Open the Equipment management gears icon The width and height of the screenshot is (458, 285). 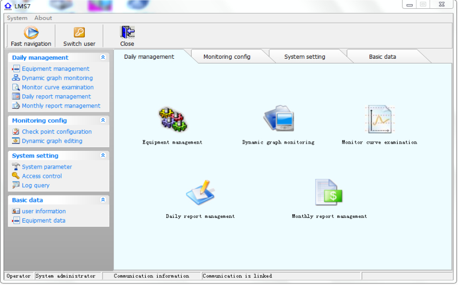click(x=173, y=120)
